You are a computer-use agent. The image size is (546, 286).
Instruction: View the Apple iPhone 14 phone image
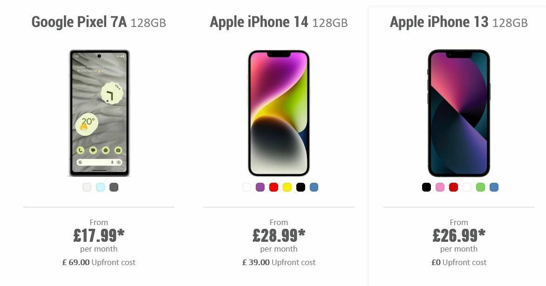(278, 112)
